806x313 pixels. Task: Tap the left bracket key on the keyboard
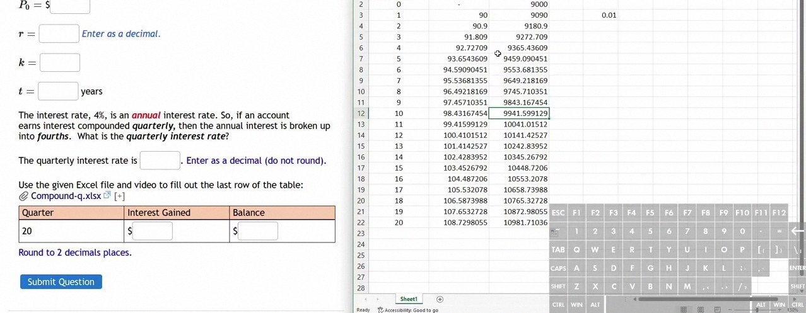click(761, 249)
